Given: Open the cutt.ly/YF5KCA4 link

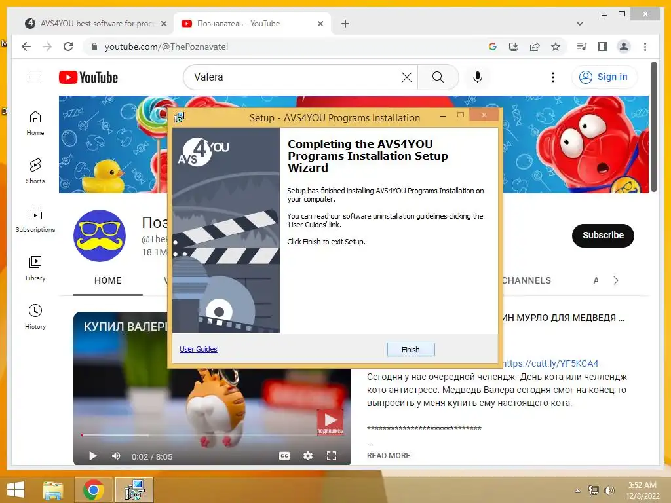Looking at the screenshot, I should (550, 363).
